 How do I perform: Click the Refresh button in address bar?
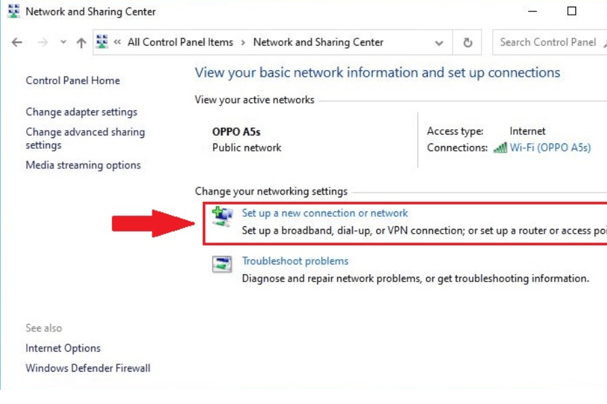click(467, 42)
